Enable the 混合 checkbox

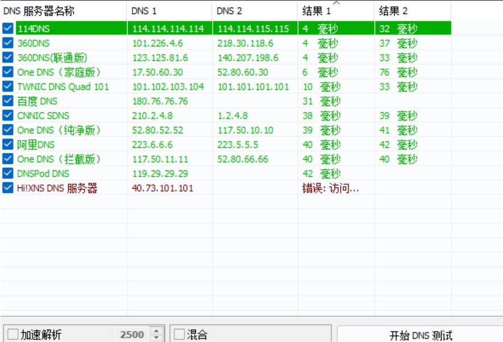point(179,334)
